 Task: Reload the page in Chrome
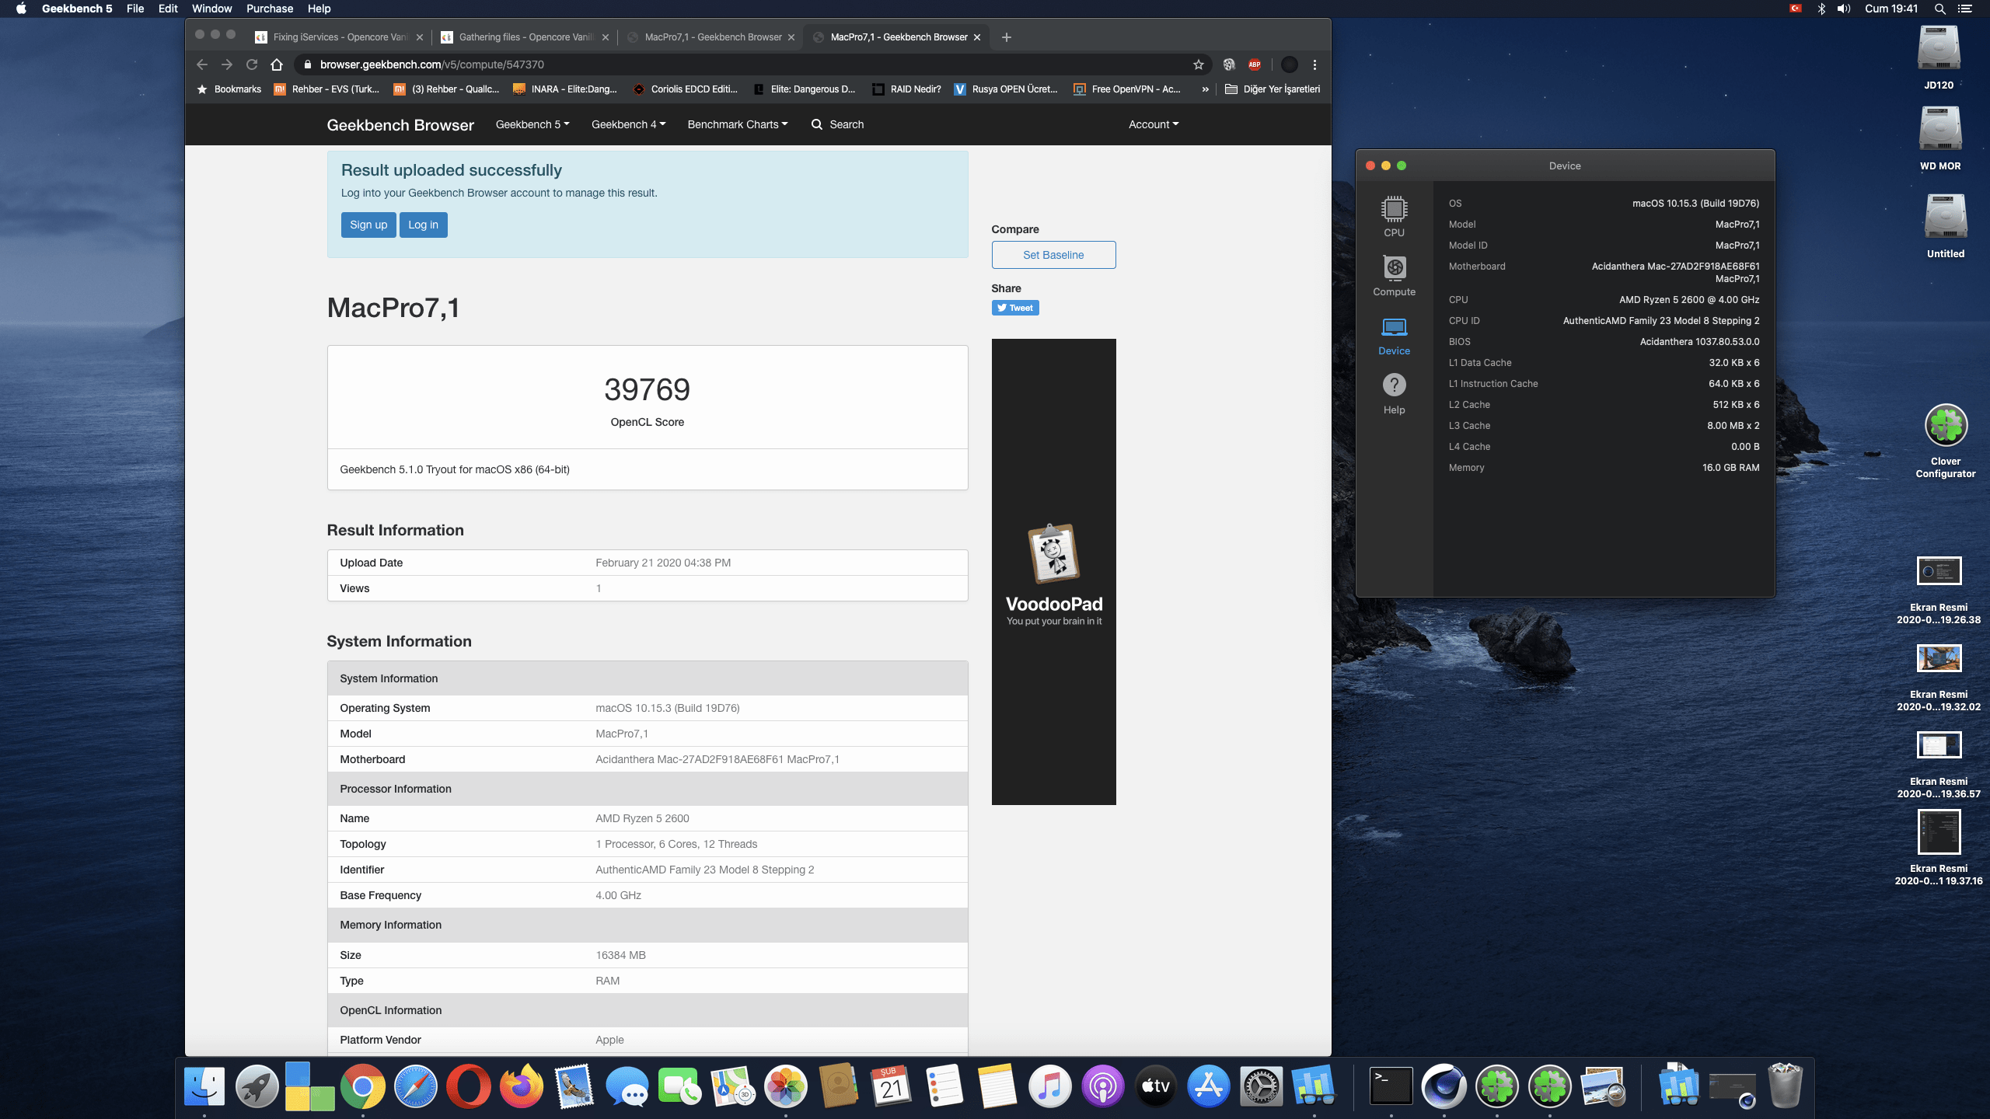[x=252, y=64]
